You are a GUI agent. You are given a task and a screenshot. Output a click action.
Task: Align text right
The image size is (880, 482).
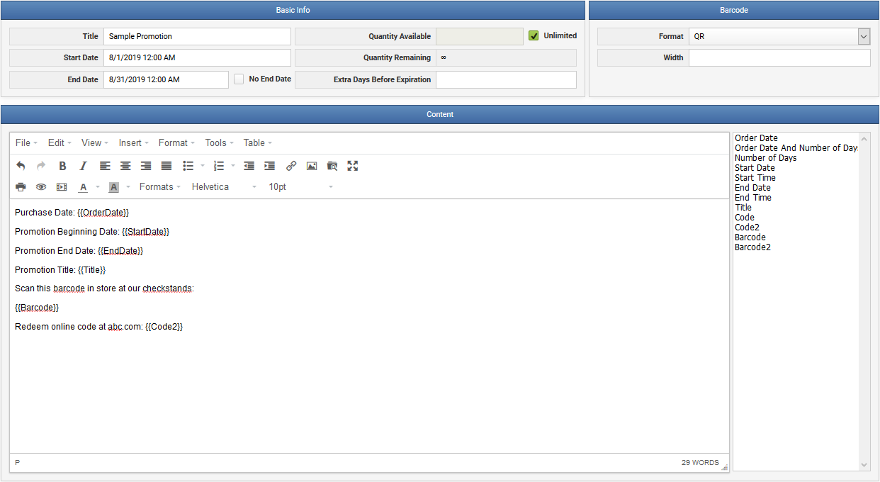(x=146, y=166)
